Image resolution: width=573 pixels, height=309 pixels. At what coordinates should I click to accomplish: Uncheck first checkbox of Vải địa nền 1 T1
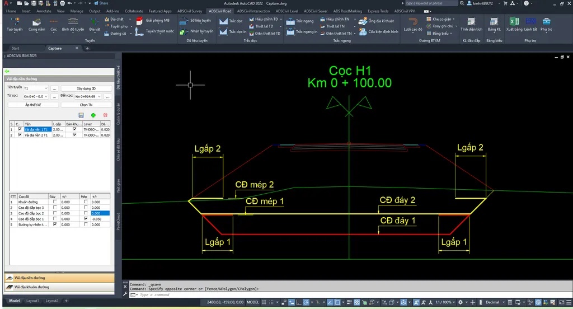(x=20, y=129)
